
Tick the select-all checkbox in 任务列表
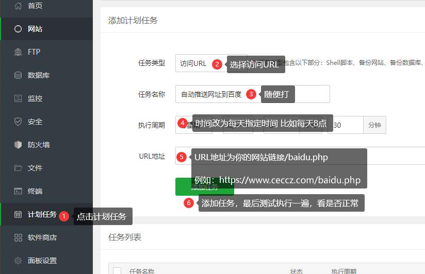(117, 271)
